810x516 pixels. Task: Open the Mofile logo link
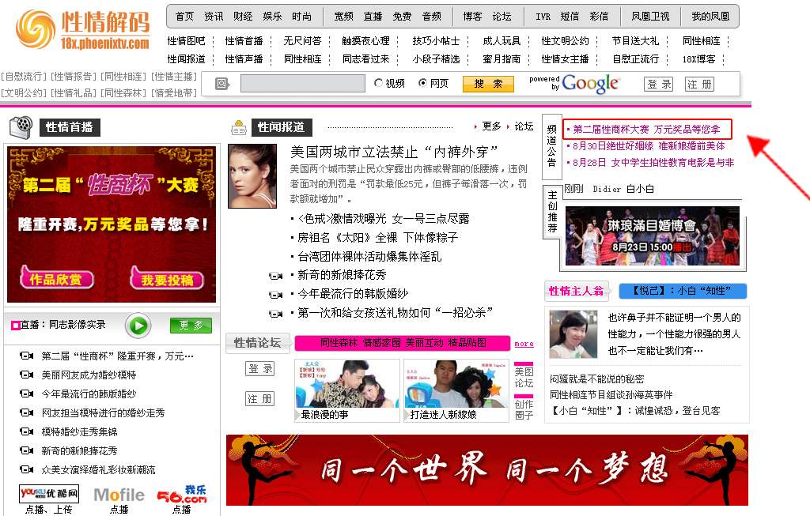pyautogui.click(x=119, y=495)
